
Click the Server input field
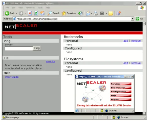pos(19,48)
